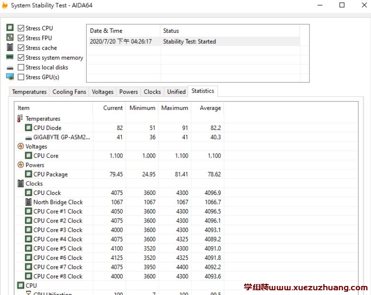Screen dimensions: 371x295
Task: Open the Cooling Fans tab
Action: coord(69,92)
